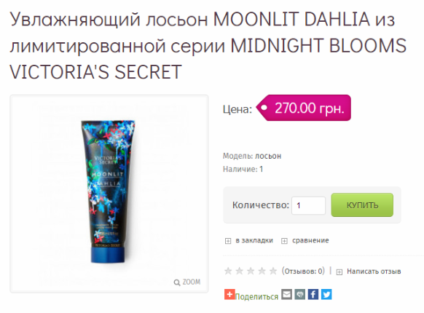This screenshot has width=424, height=313.
Task: Focus the Количество quantity input field
Action: click(308, 205)
